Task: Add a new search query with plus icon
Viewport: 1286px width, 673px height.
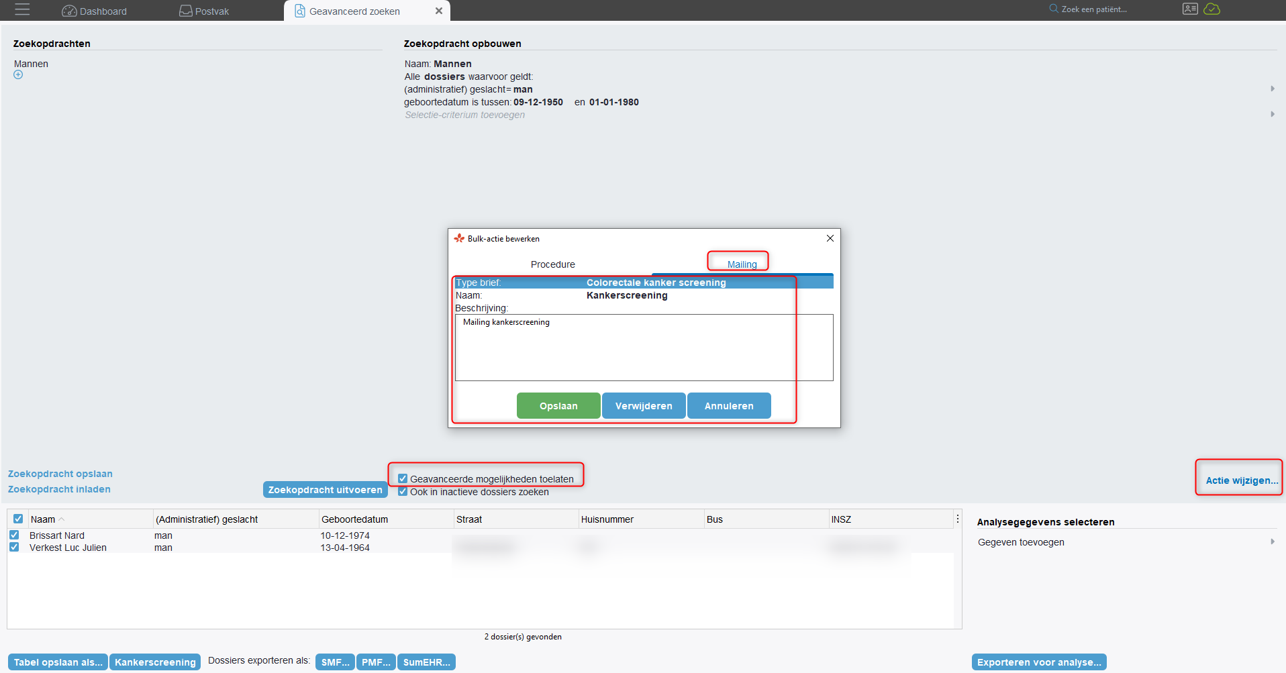Action: pos(18,74)
